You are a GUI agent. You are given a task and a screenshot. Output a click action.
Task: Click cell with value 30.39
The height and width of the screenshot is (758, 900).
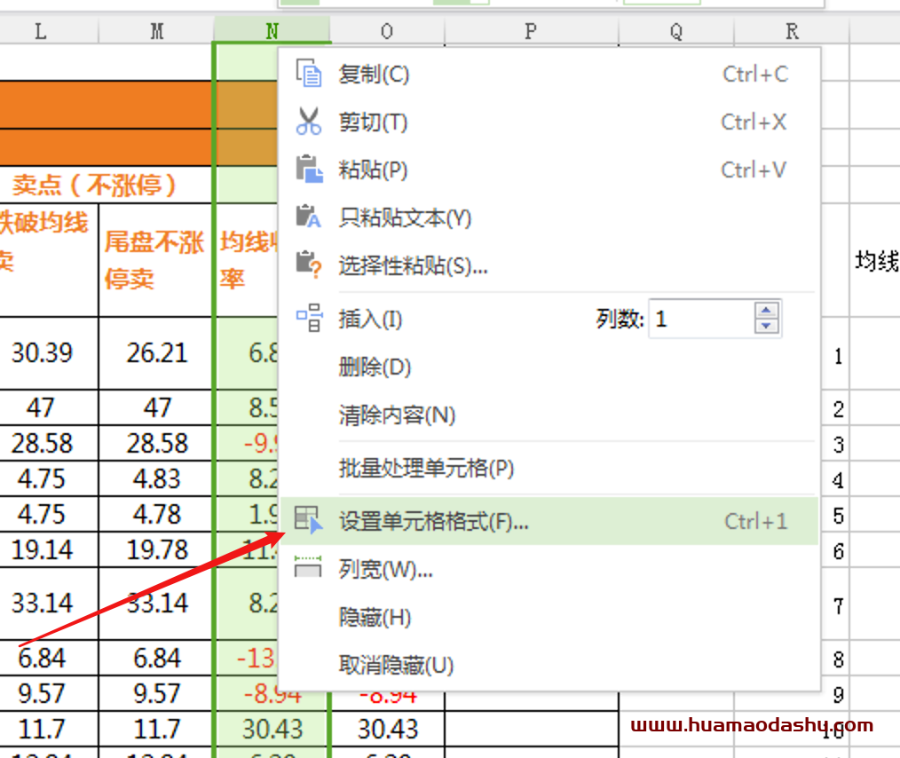[49, 353]
